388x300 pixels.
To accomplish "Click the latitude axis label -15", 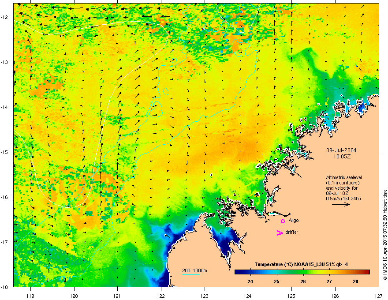I will click(x=4, y=152).
